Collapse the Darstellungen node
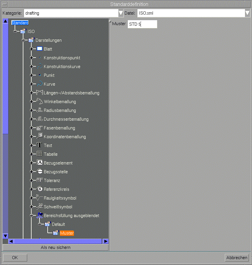The width and height of the screenshot is (252, 265). point(23,40)
